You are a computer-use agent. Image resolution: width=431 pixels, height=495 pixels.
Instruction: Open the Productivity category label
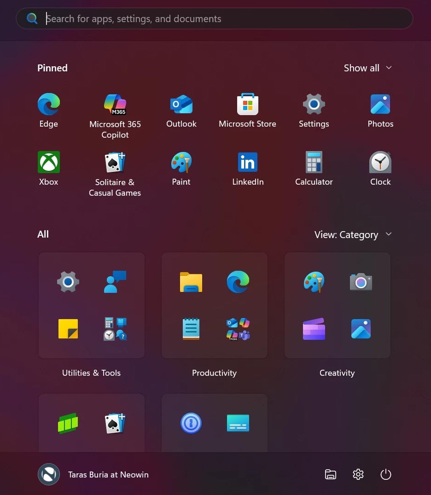coord(215,373)
